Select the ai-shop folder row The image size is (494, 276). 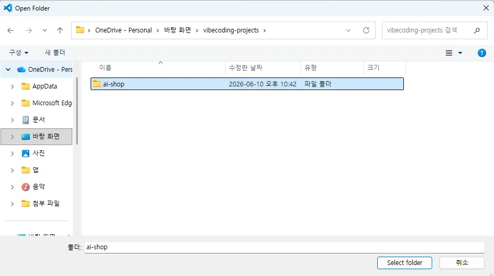click(x=247, y=84)
